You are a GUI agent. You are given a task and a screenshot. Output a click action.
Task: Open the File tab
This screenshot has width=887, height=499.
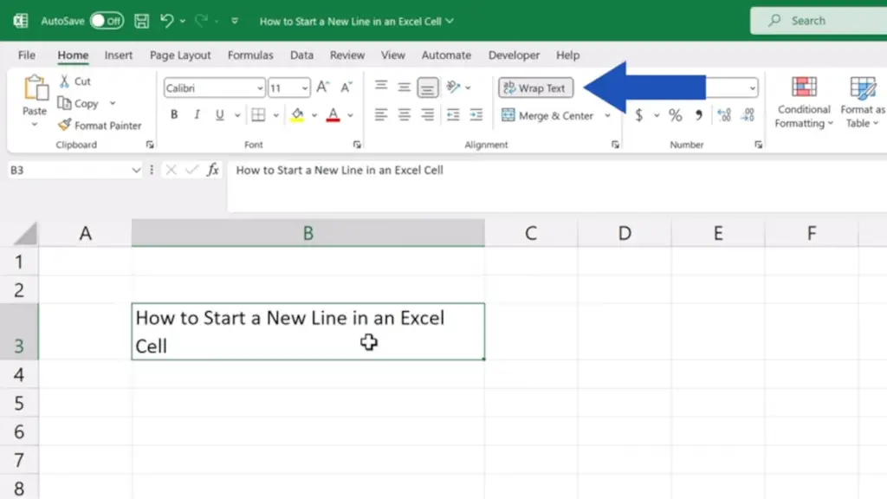click(x=27, y=55)
